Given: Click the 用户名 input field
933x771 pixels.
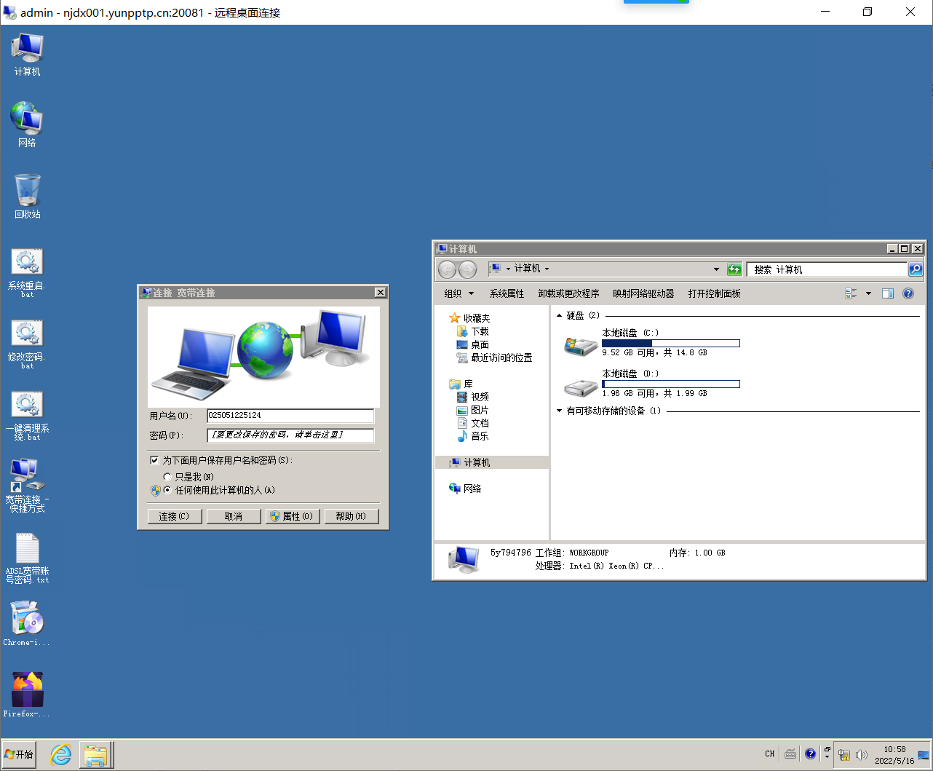Looking at the screenshot, I should click(290, 415).
